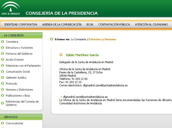172x128 pixels.
Task: Click the green bullet icon next to Protocolo
Action: (x=2, y=84)
